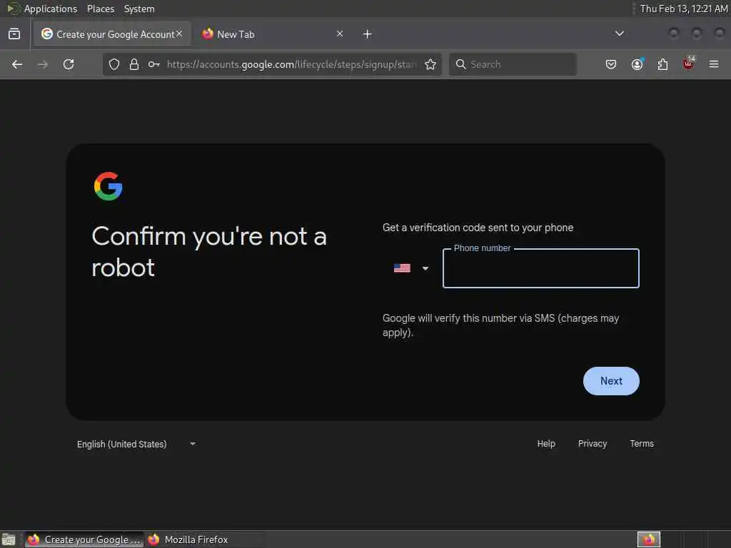Switch to the New Tab tab
Viewport: 731px width, 548px height.
pos(272,34)
